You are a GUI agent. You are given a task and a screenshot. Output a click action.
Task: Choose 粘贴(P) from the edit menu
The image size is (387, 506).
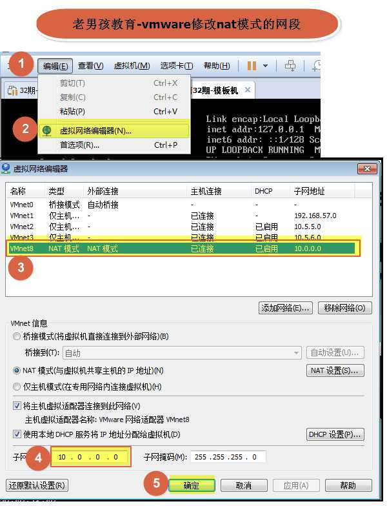tap(114, 111)
